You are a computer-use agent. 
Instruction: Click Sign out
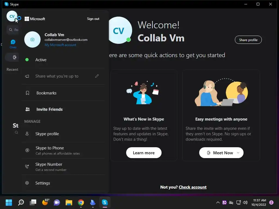point(93,19)
